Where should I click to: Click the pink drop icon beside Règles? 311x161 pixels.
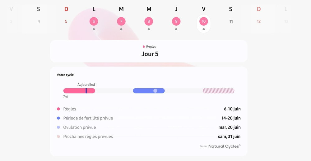pos(144,47)
